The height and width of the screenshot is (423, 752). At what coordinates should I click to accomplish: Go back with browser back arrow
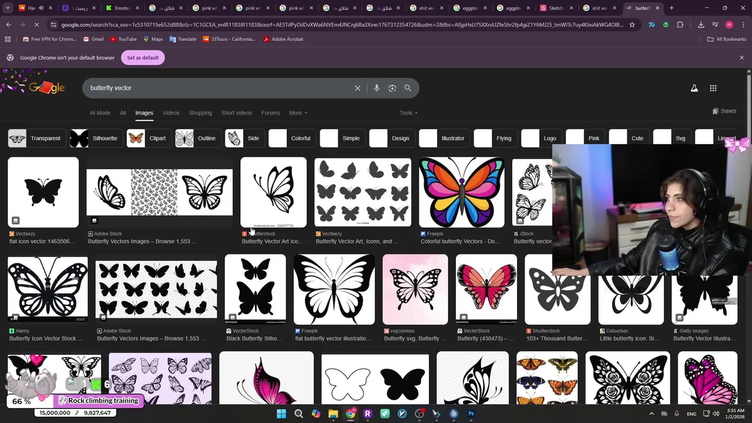point(9,25)
